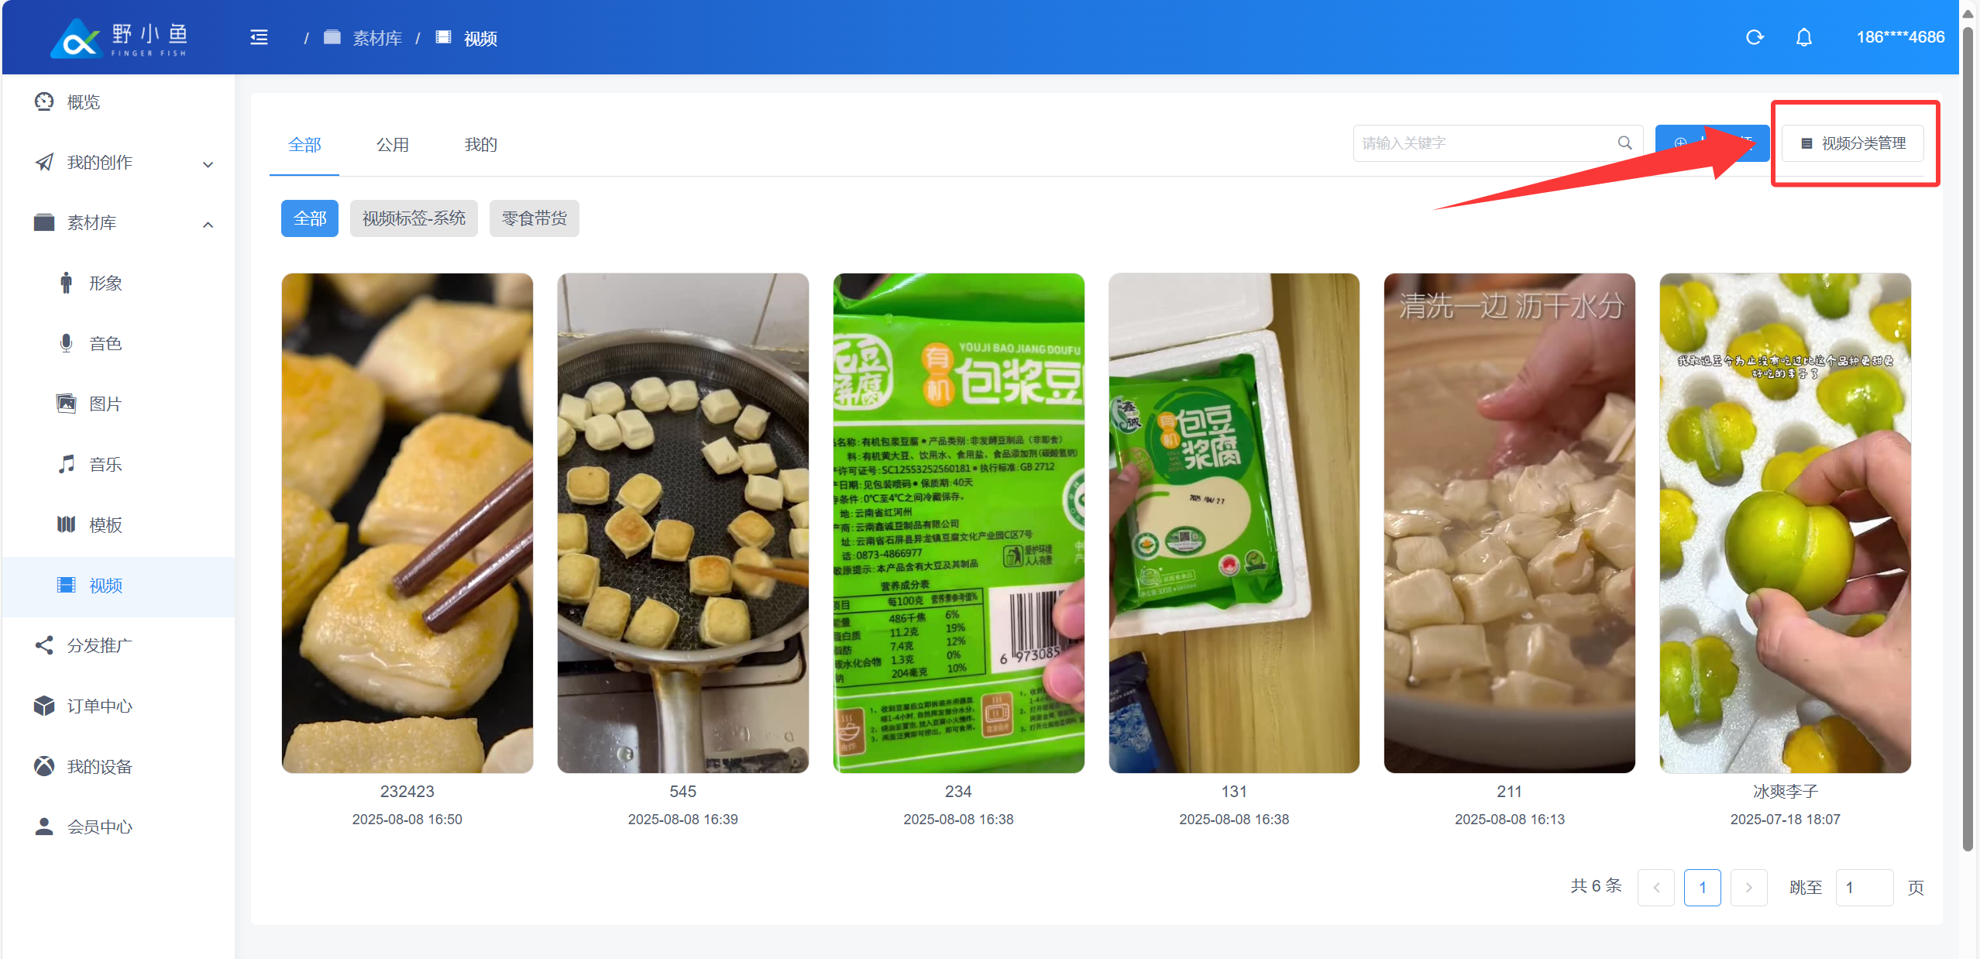Screen dimensions: 1980x959
Task: Select the blue 全部 category tag
Action: click(310, 218)
